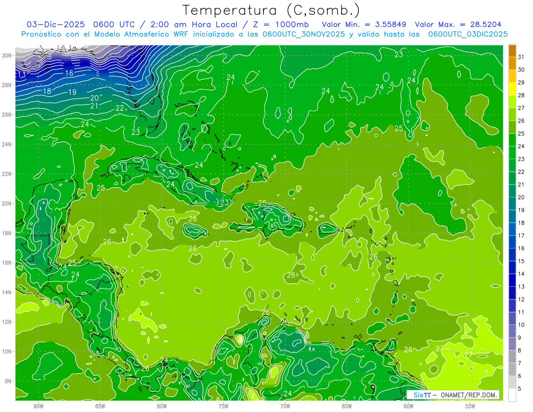Click the color scale label '12'
Image resolution: width=533 pixels, height=412 pixels.
[521, 300]
